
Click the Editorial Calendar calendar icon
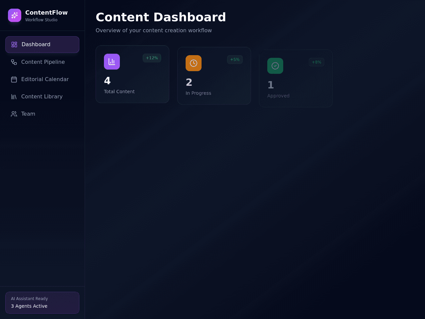click(14, 79)
